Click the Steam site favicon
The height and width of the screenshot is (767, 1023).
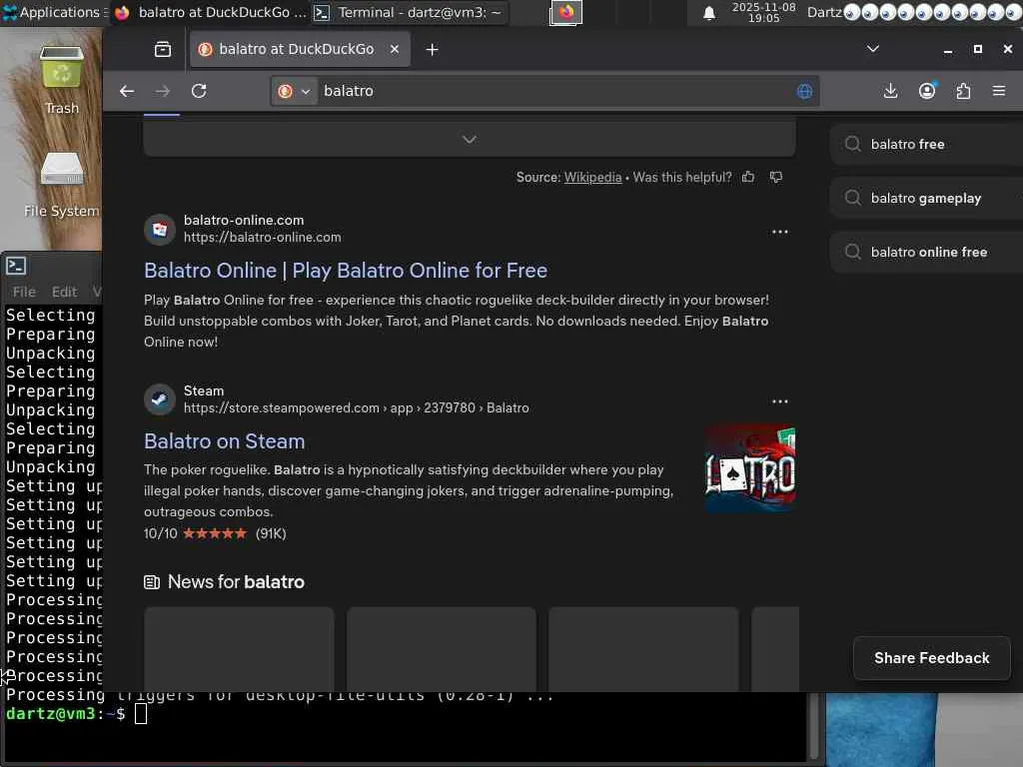point(160,399)
